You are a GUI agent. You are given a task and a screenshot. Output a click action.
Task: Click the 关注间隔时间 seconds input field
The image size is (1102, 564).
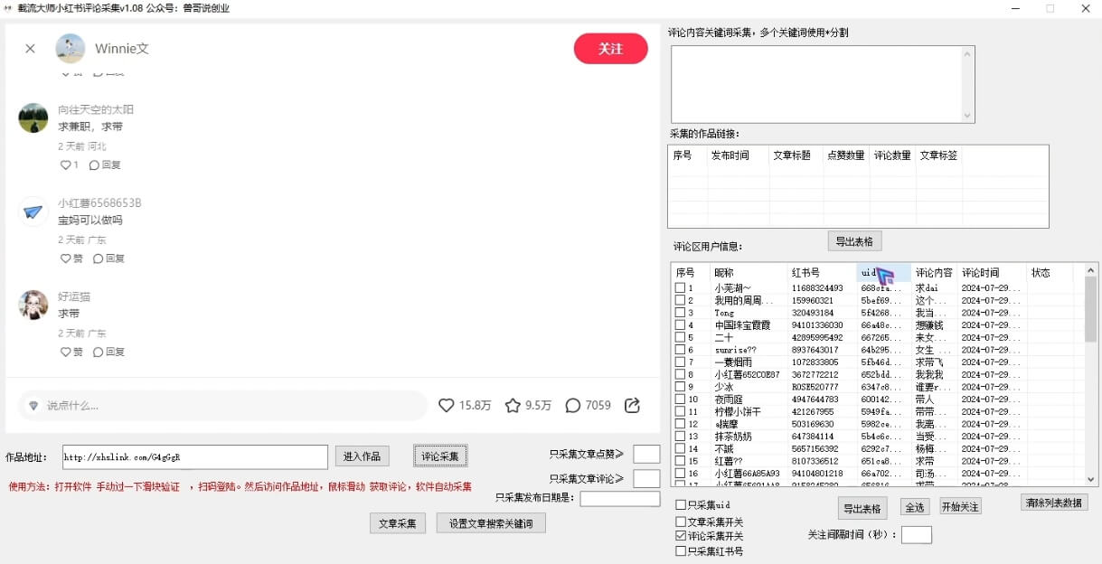pos(916,534)
